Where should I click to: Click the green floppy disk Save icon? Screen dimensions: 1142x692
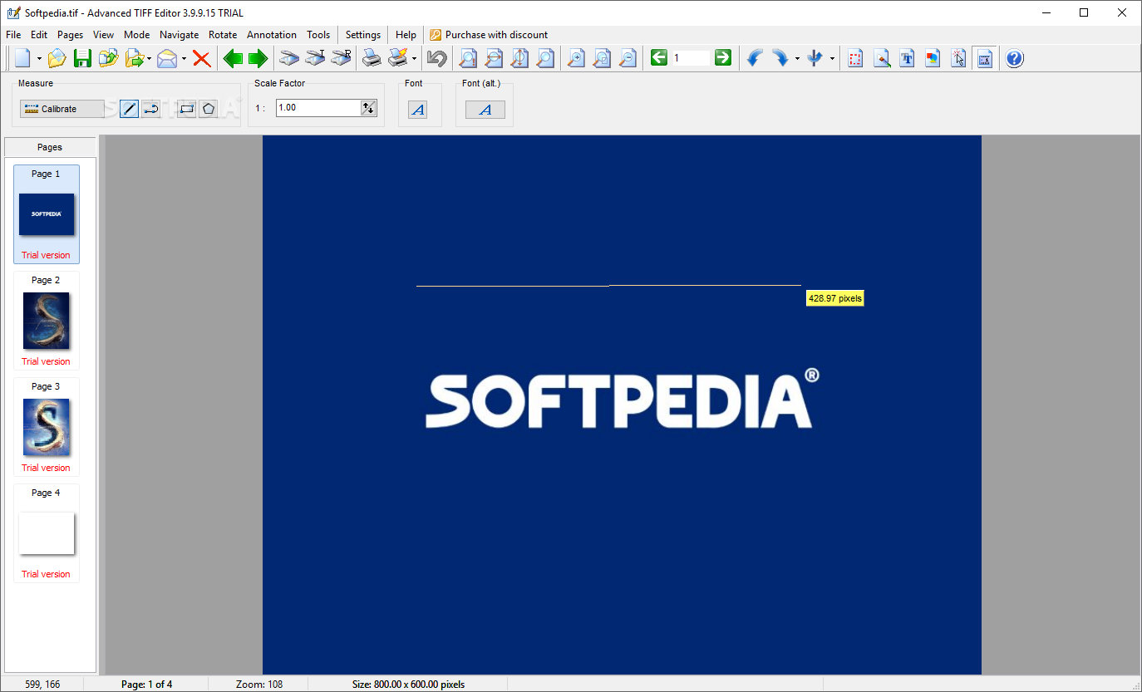tap(82, 58)
